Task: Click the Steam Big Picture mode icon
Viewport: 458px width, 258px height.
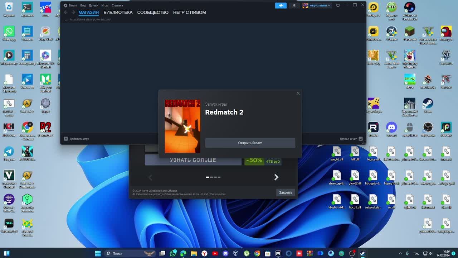Action: tap(338, 5)
